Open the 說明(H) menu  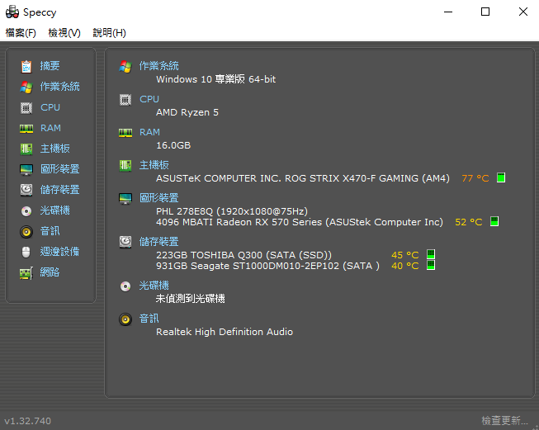(109, 33)
